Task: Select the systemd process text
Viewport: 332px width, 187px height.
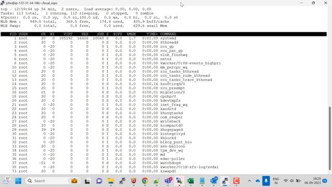Action: point(168,38)
